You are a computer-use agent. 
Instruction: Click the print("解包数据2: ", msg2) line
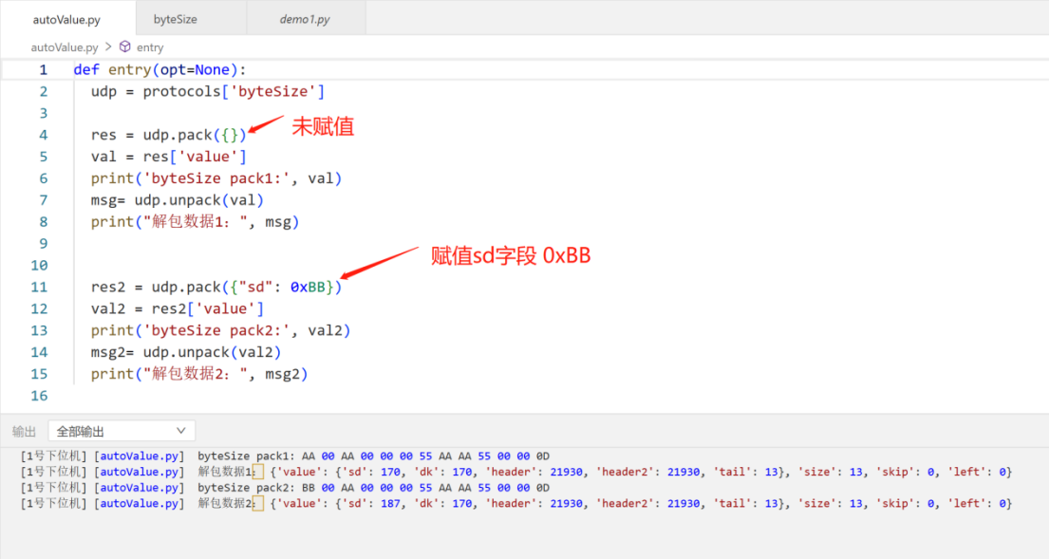[198, 374]
